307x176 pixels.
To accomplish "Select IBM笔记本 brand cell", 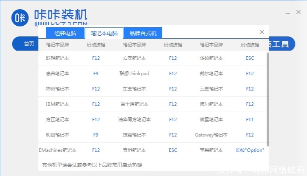I will 57,104.
